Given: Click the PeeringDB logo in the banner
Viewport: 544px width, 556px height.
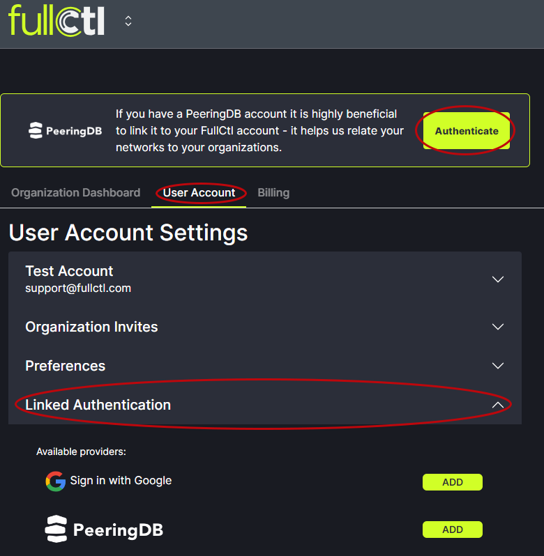Looking at the screenshot, I should [65, 130].
